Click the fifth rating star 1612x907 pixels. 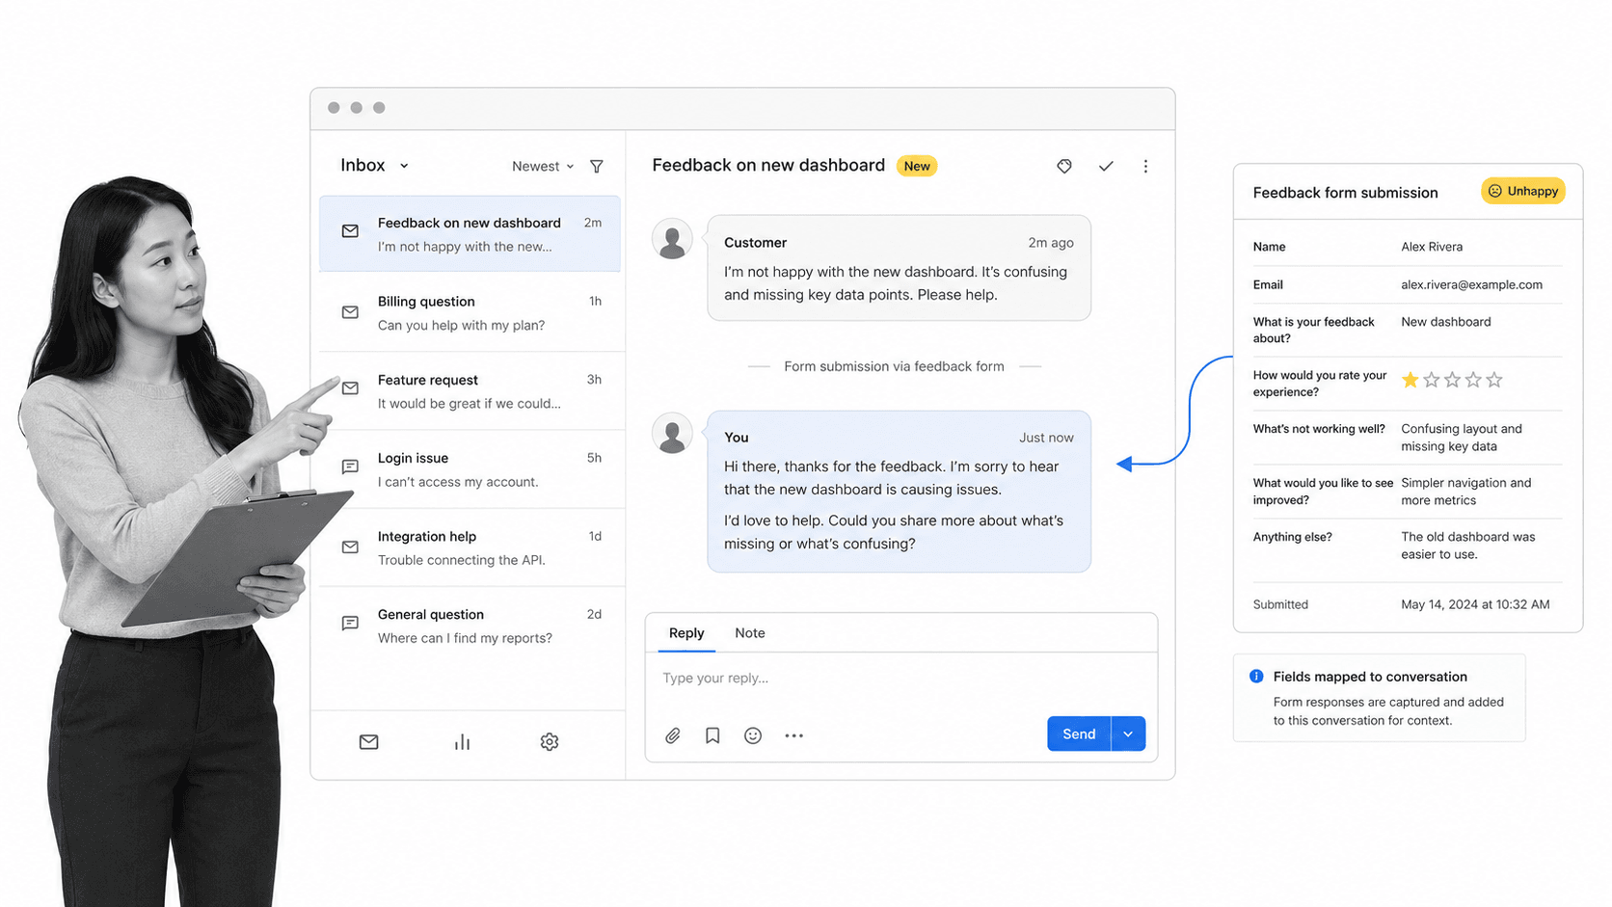(1494, 380)
